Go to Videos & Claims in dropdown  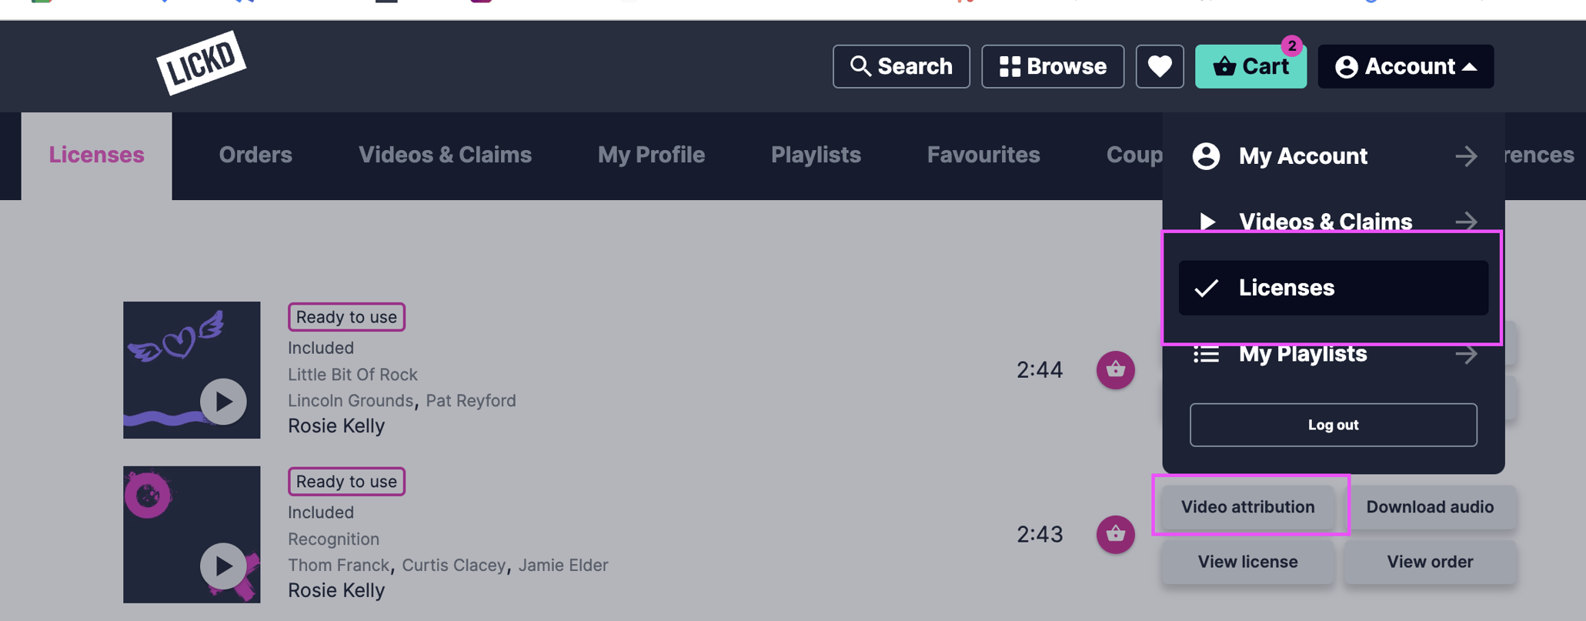[x=1333, y=222]
